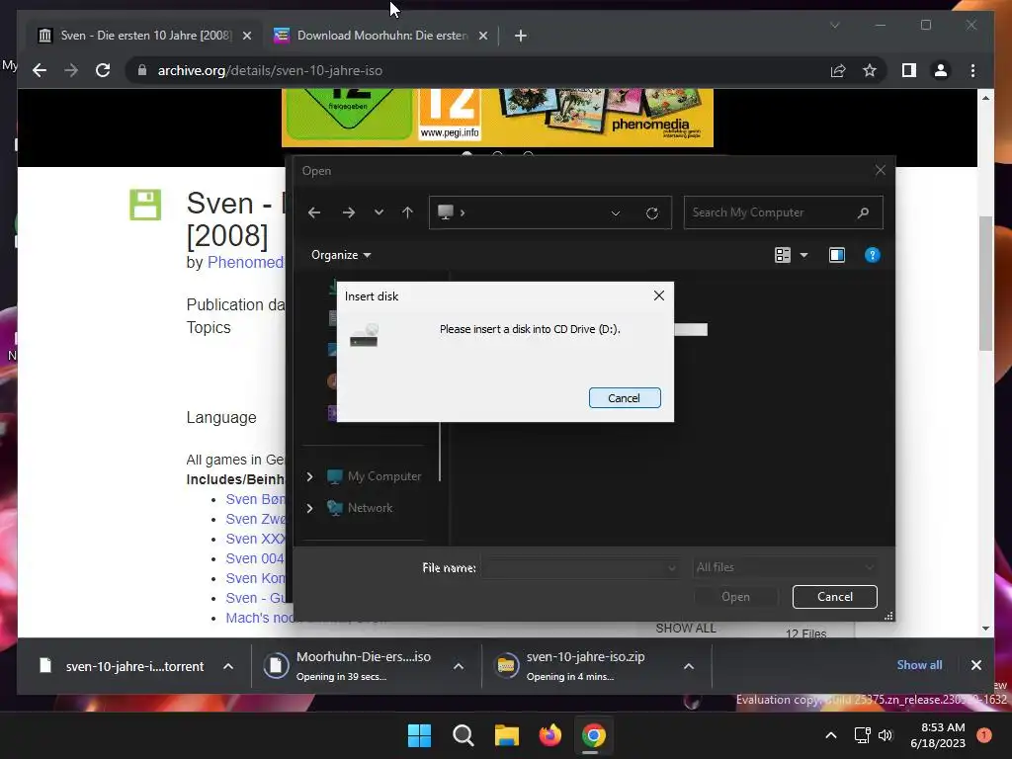Click the File name input field
Image resolution: width=1012 pixels, height=759 pixels.
[579, 567]
